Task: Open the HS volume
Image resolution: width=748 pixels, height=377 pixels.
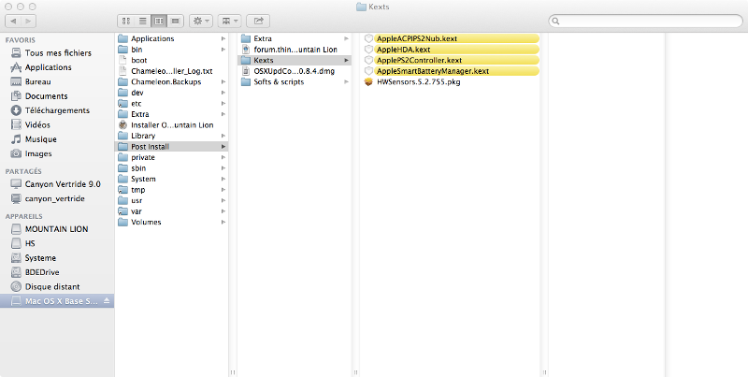Action: point(57,243)
